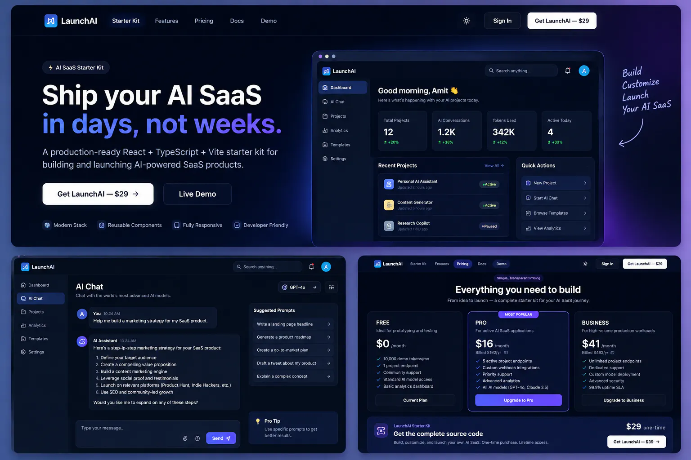The image size is (691, 460).
Task: Click the Live Demo button
Action: [197, 194]
